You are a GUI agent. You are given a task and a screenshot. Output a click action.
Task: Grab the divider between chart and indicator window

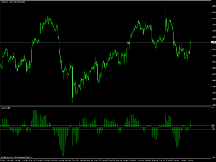point(108,106)
